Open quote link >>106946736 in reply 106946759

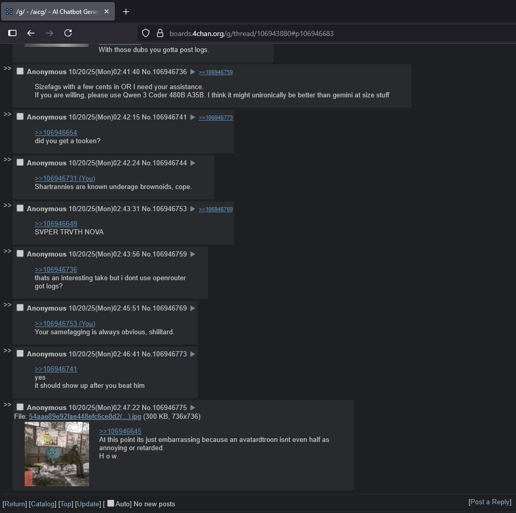click(56, 269)
